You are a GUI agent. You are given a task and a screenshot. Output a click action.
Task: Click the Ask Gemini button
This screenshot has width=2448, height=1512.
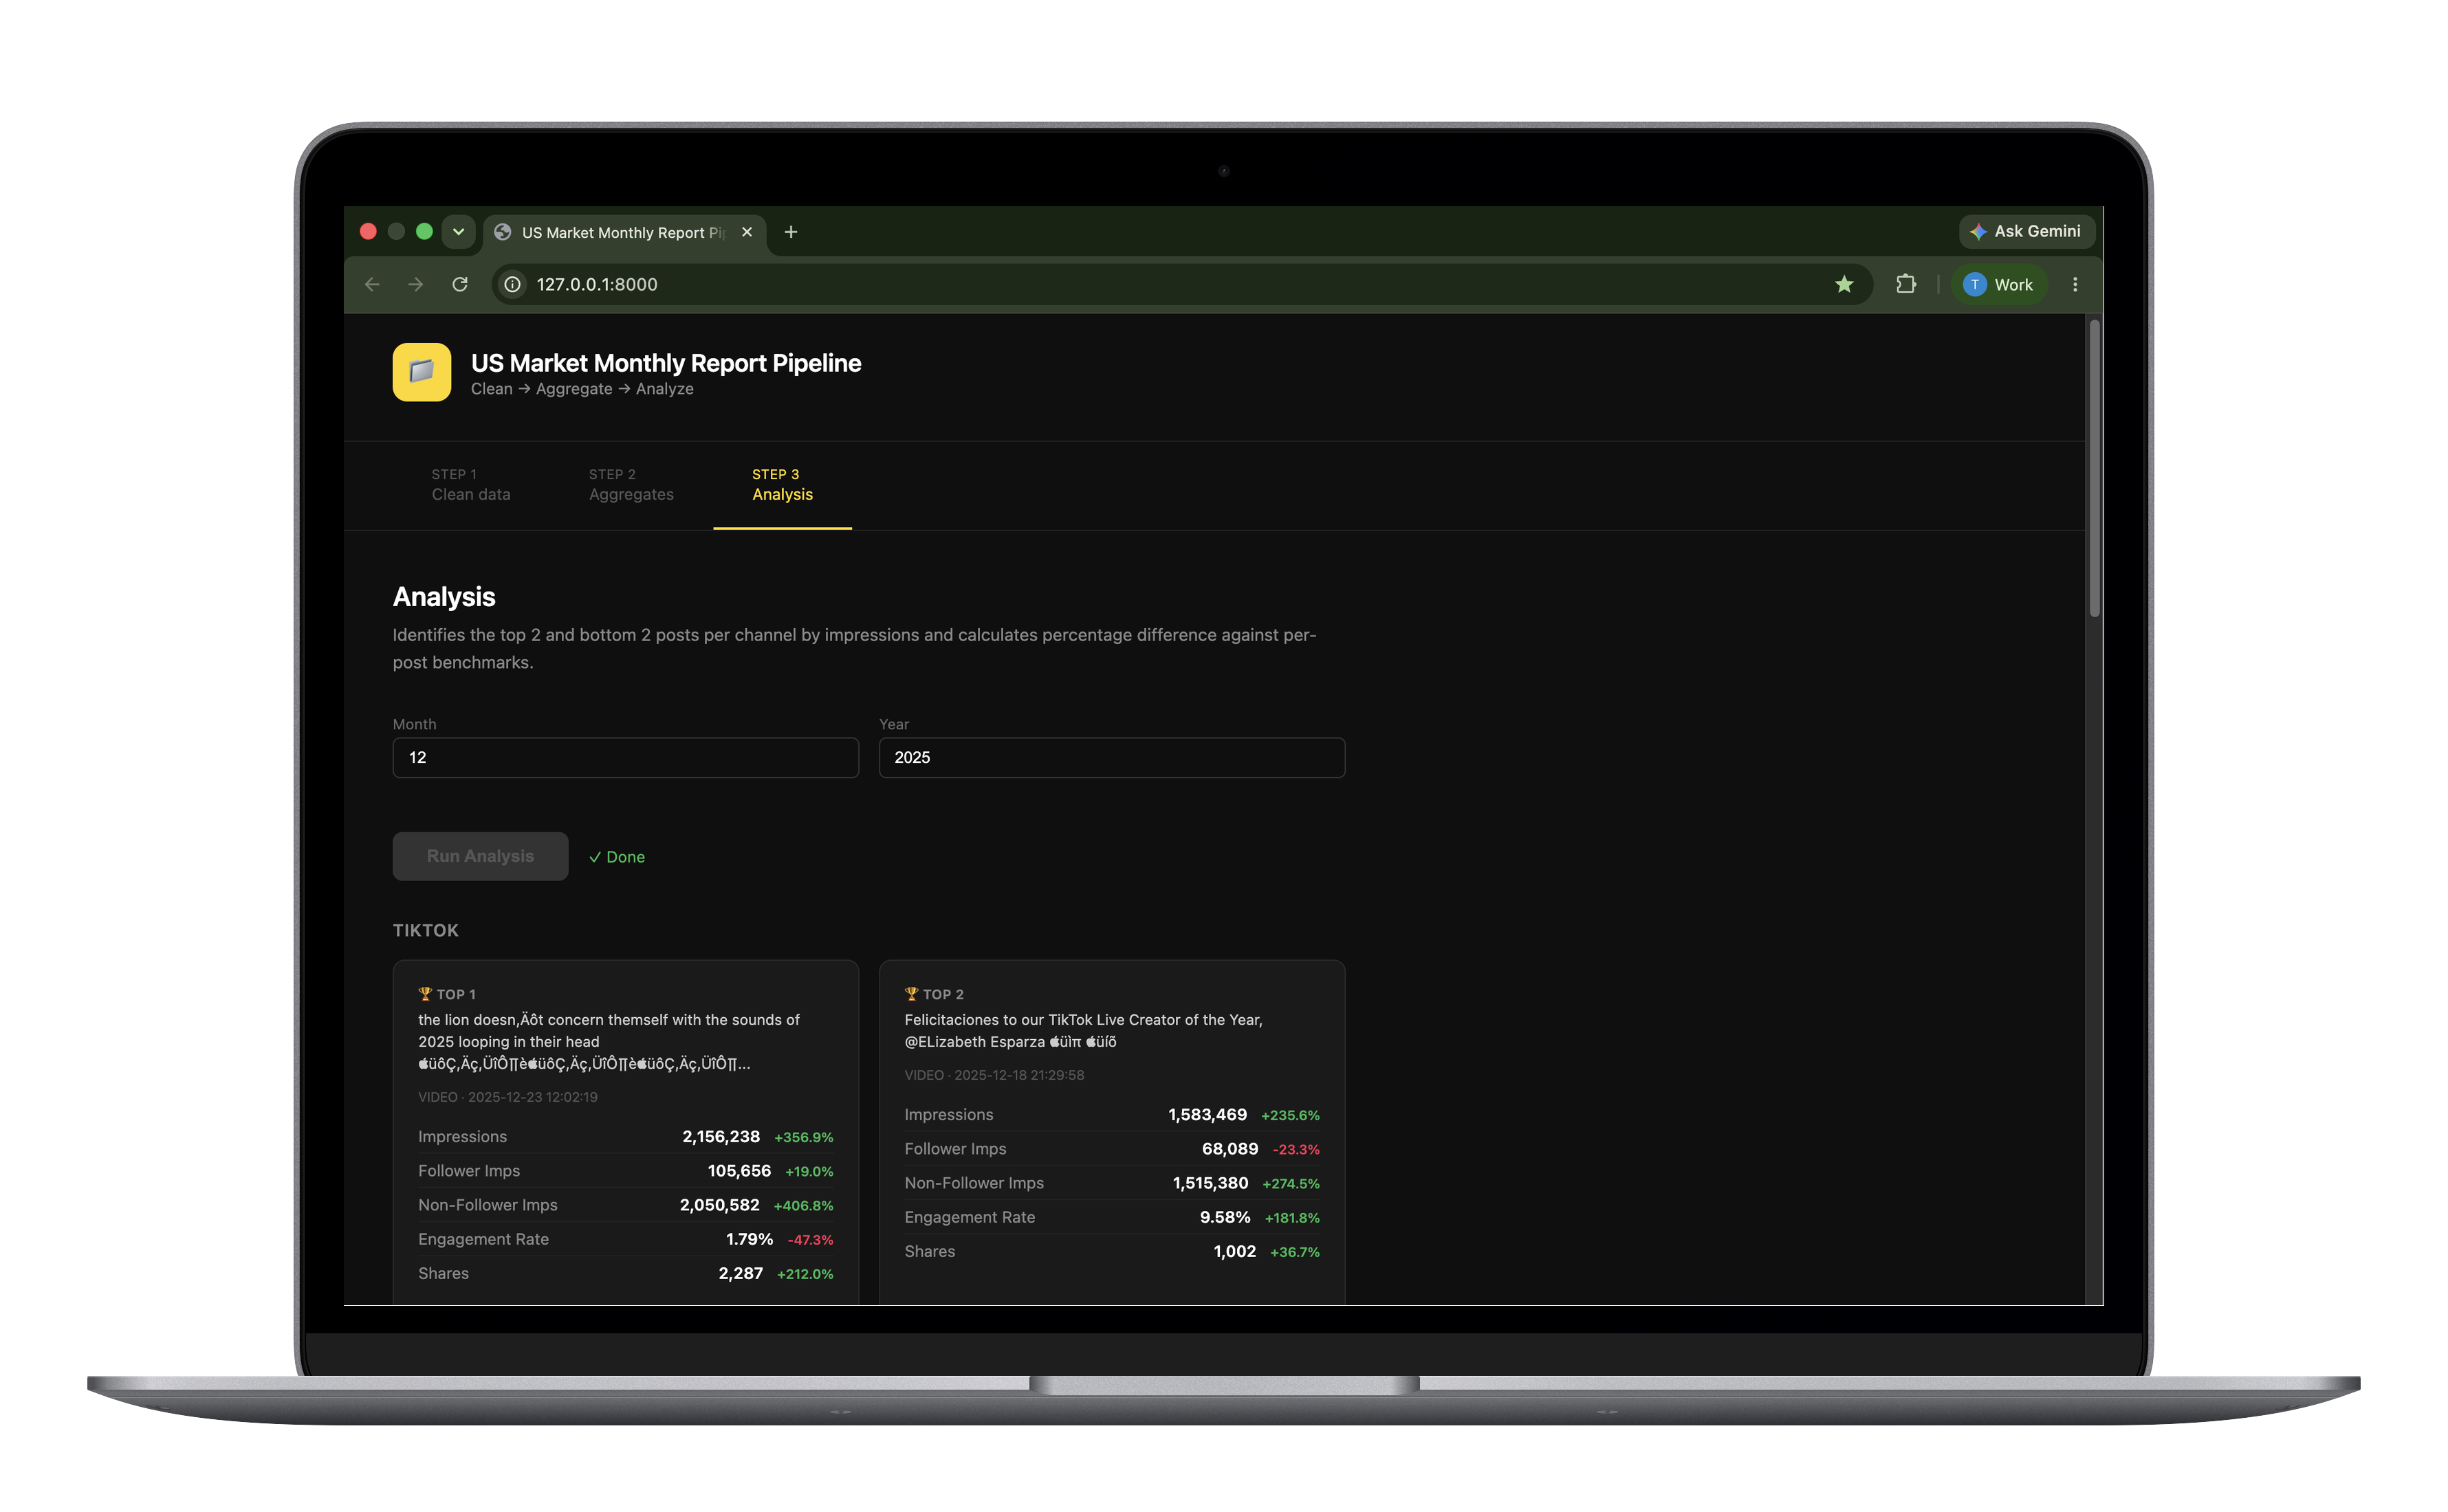coord(2026,231)
